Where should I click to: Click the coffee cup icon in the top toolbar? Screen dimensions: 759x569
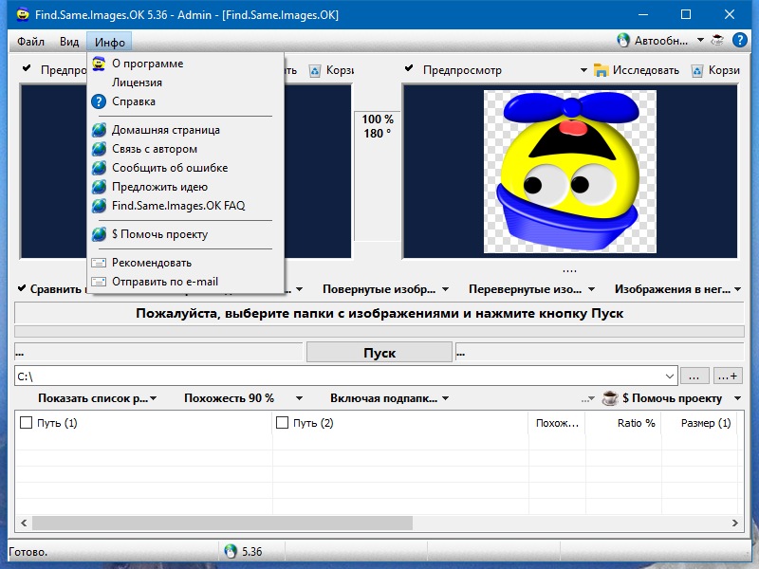pyautogui.click(x=717, y=40)
